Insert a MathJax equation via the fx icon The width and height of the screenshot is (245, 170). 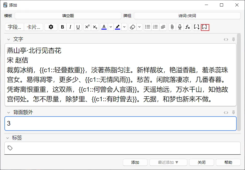coord(188,27)
